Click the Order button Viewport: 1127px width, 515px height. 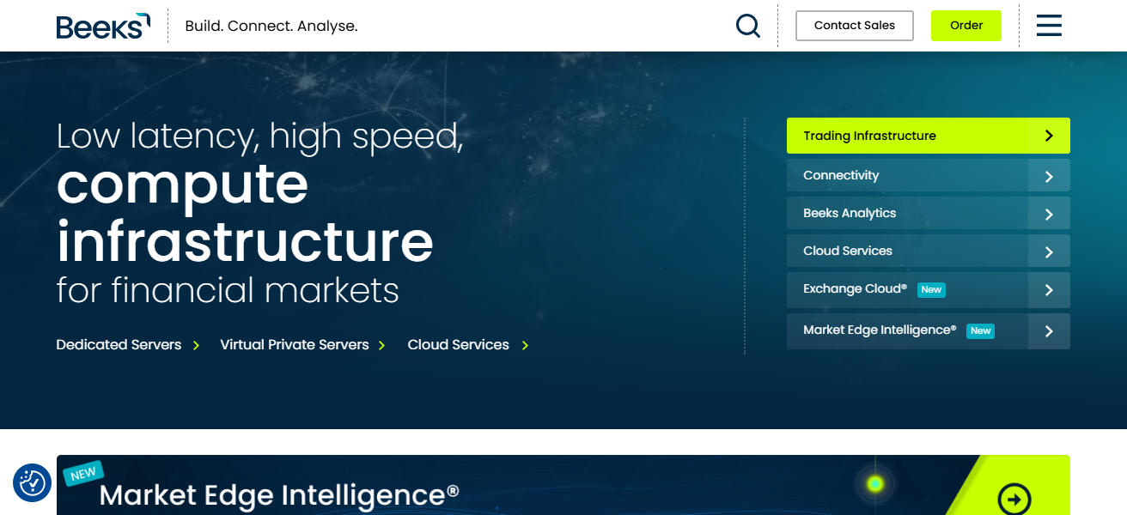coord(966,26)
